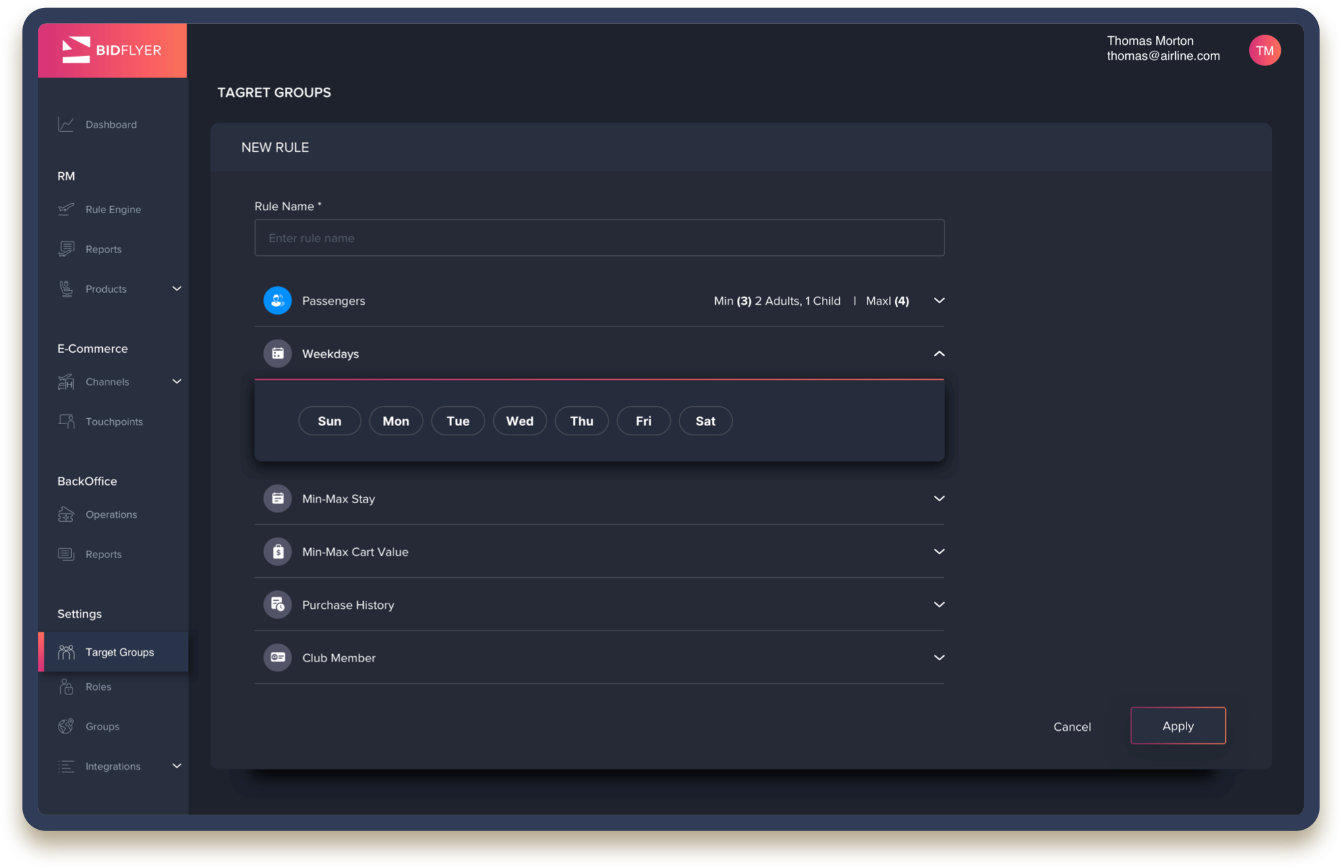Click the Purchase History icon
Image resolution: width=1342 pixels, height=868 pixels.
click(x=277, y=605)
